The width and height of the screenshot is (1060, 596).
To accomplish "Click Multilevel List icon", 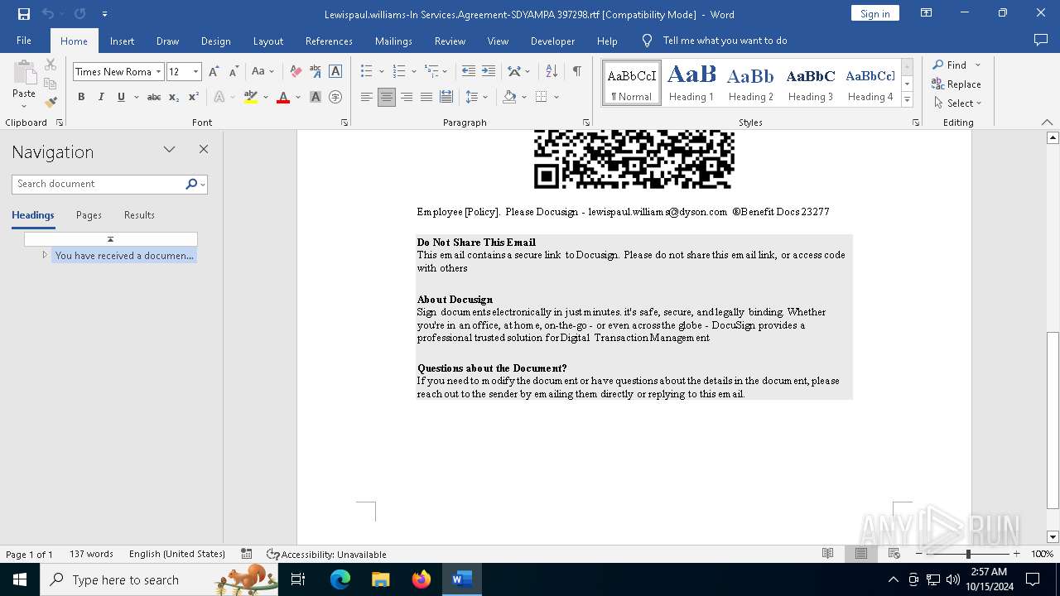I will (x=431, y=72).
